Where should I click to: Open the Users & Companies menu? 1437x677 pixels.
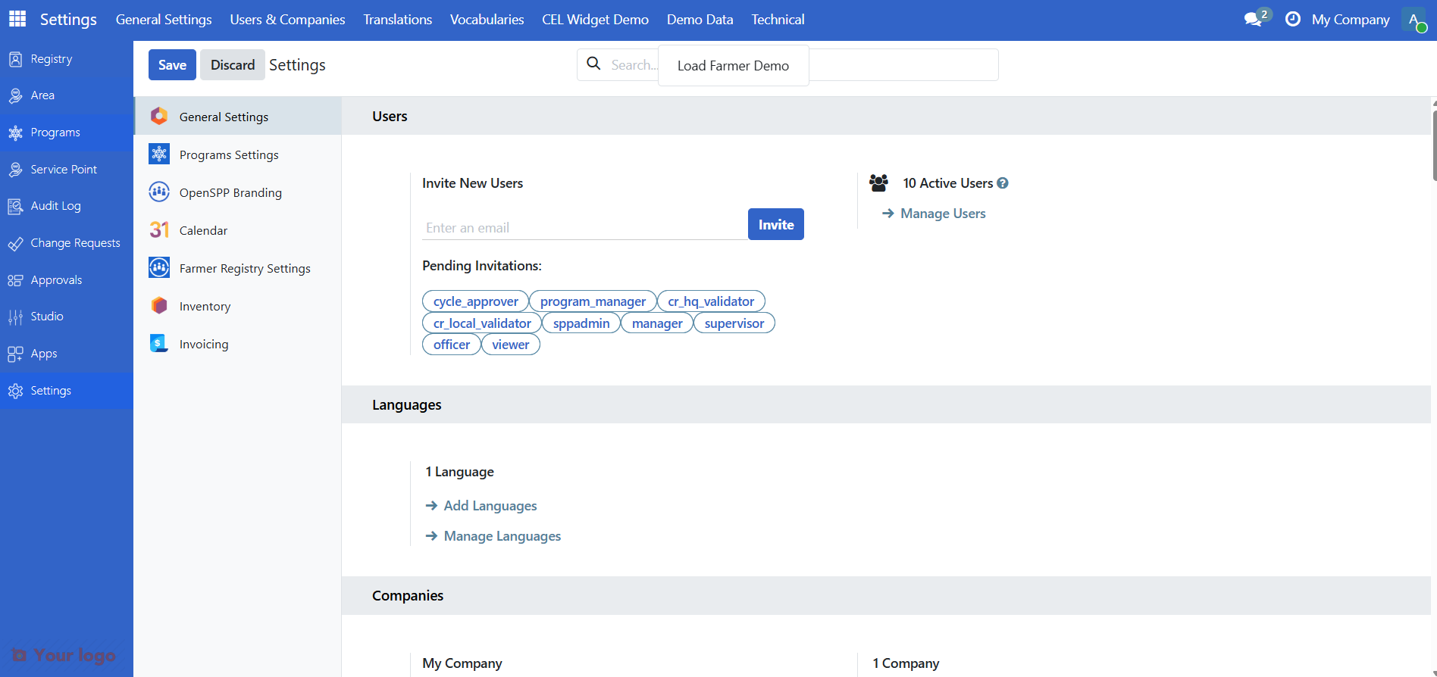tap(287, 20)
